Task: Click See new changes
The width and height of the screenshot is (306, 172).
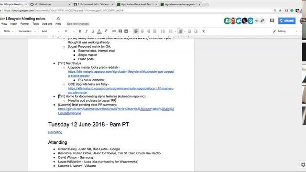Action: coord(78,24)
